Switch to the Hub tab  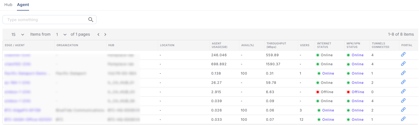coord(8,5)
